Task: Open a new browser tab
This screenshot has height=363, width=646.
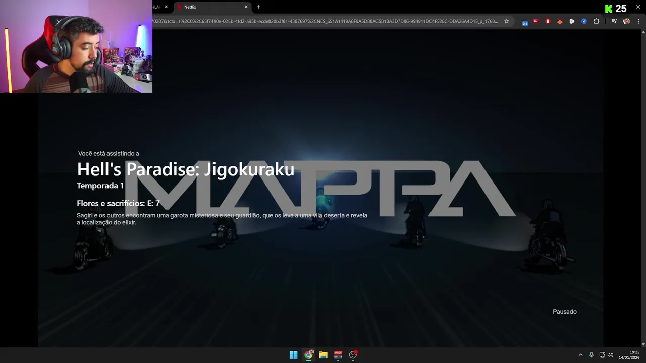Action: click(x=258, y=7)
